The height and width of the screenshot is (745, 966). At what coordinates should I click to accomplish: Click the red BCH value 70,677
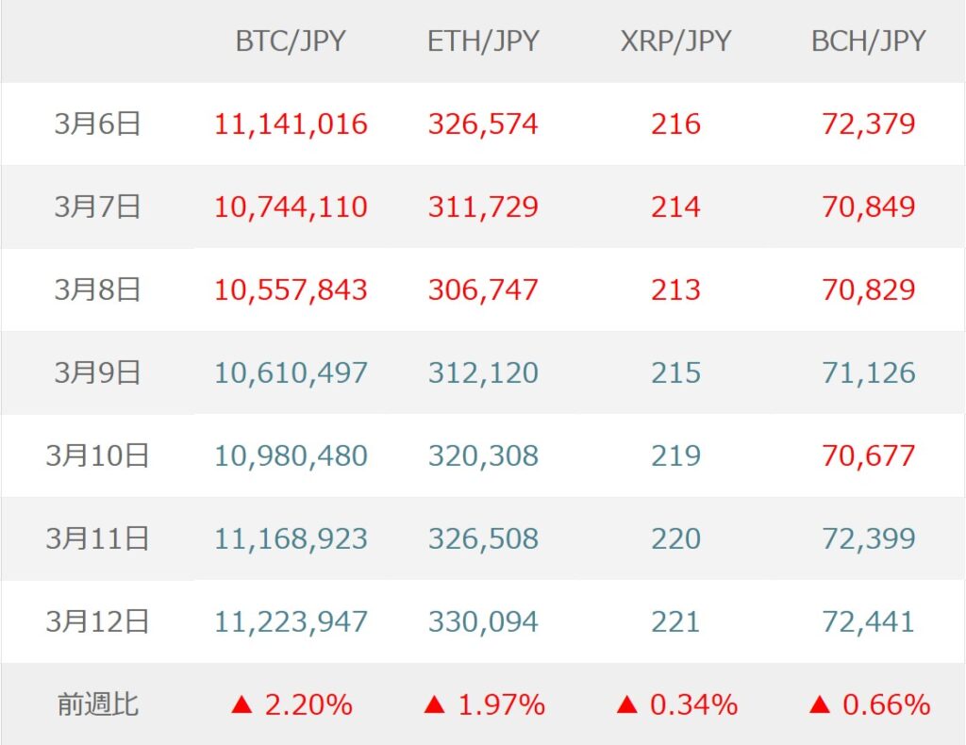pos(868,455)
